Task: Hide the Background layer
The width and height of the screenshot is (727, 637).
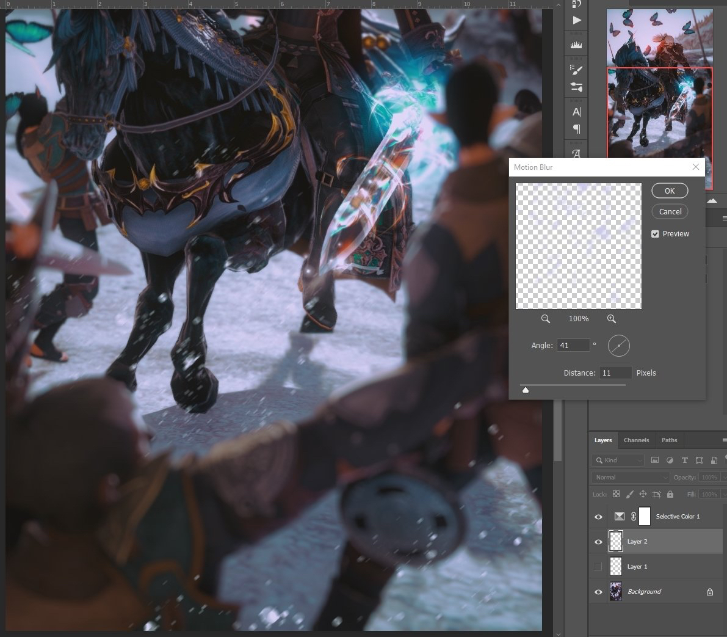Action: (598, 592)
